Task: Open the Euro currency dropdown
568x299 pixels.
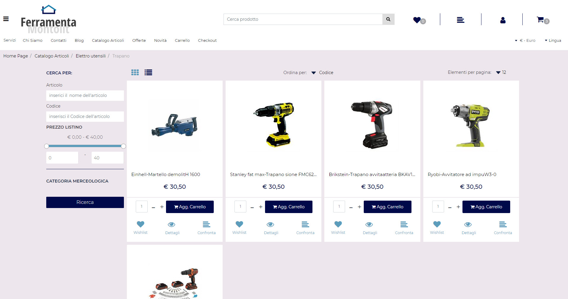Action: coord(525,41)
